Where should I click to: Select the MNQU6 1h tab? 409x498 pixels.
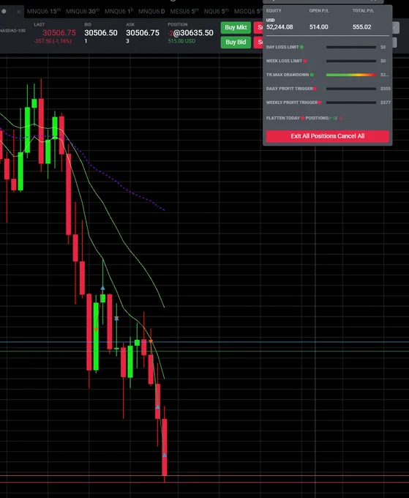point(119,11)
